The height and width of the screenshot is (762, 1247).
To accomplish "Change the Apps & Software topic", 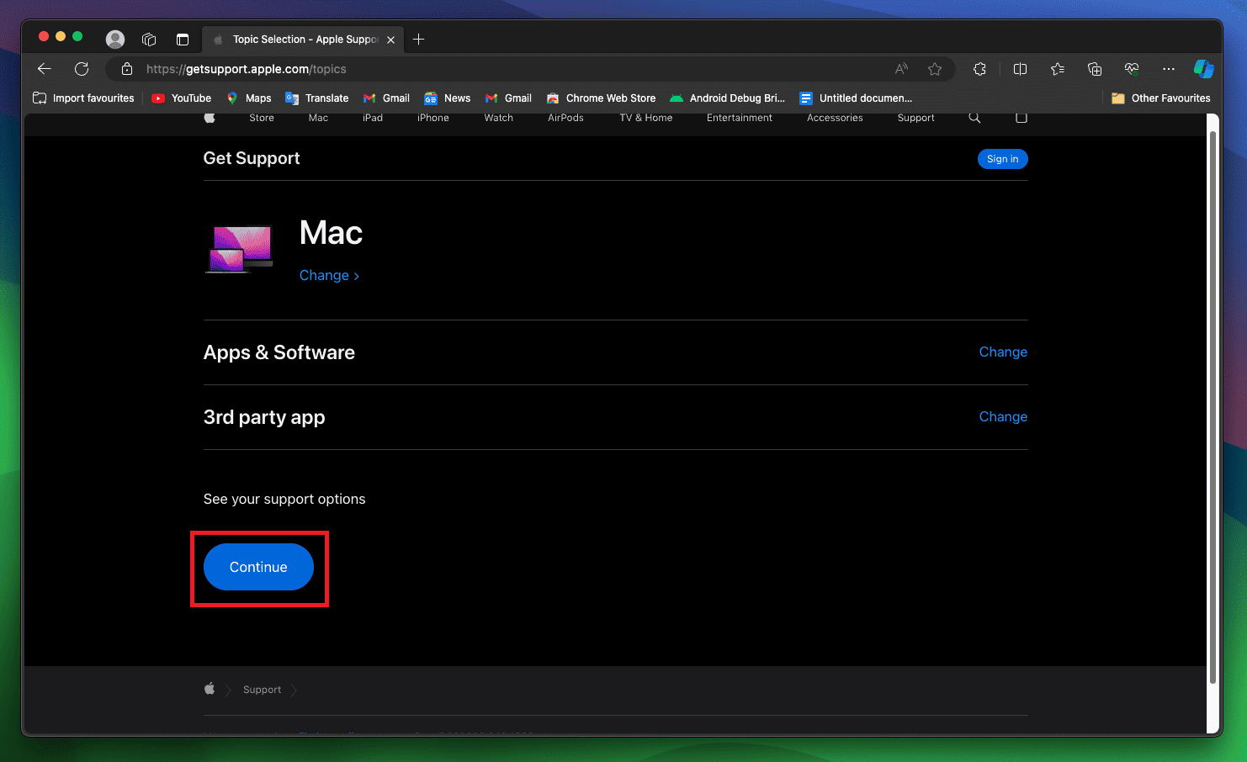I will coord(1003,352).
